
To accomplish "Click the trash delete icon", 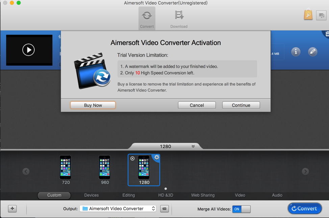I will (x=327, y=34).
